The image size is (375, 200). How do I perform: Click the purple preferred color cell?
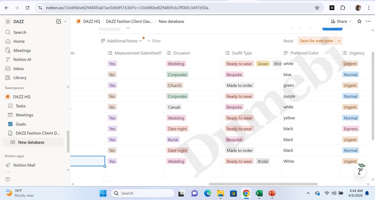point(310,96)
